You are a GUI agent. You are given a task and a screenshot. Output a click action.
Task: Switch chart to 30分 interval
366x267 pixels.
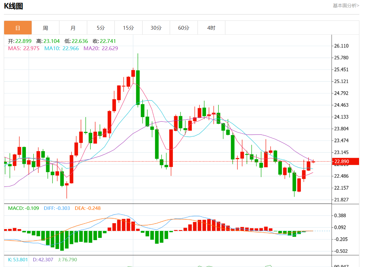(x=156, y=28)
